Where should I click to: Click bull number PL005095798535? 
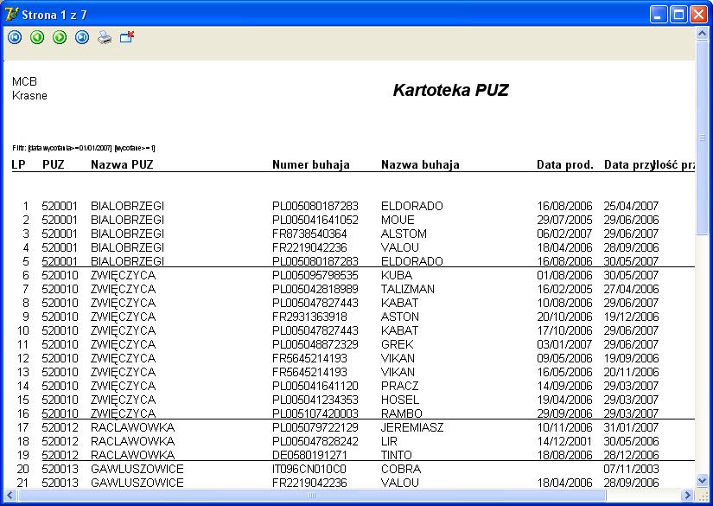(x=315, y=275)
